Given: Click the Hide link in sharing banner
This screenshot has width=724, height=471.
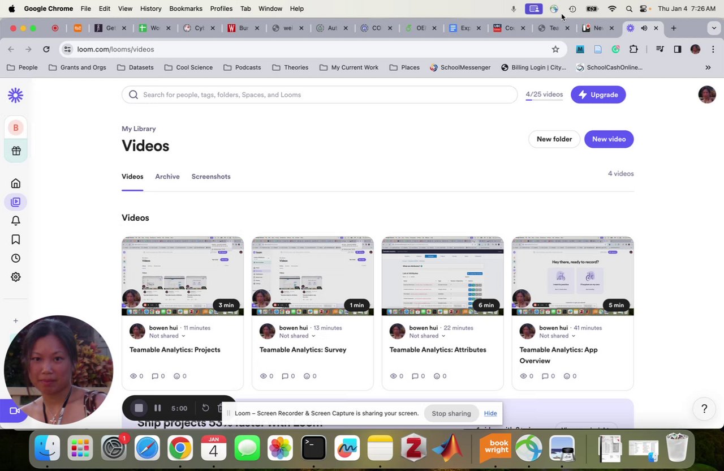Looking at the screenshot, I should click(x=490, y=413).
